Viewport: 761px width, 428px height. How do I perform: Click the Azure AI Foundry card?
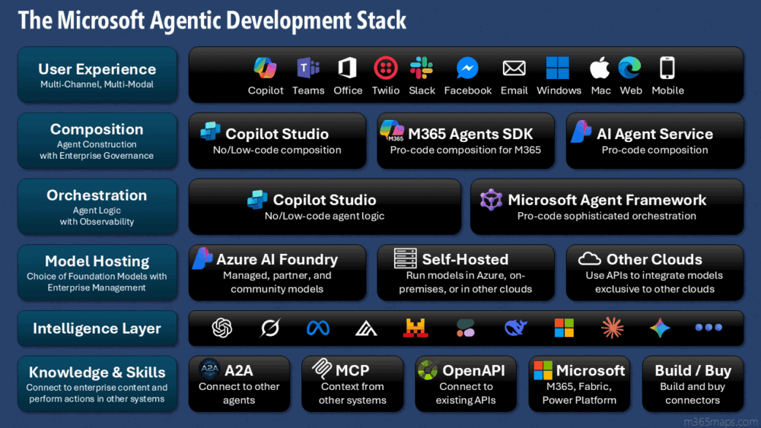[277, 272]
